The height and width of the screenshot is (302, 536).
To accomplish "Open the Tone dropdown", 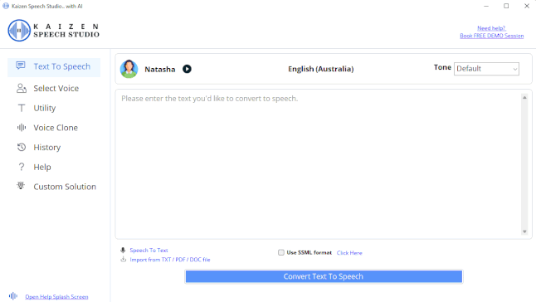I will point(486,69).
